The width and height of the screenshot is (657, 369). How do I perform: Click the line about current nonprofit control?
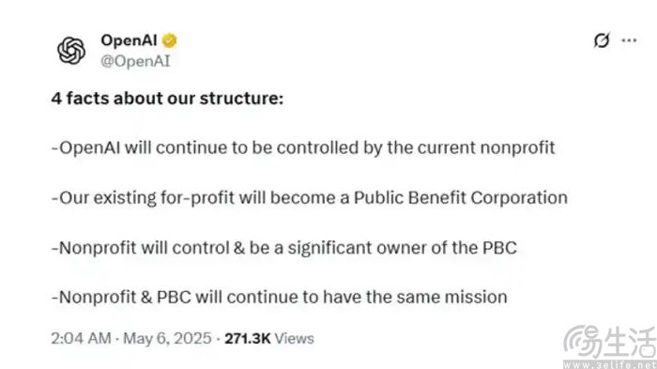point(303,148)
